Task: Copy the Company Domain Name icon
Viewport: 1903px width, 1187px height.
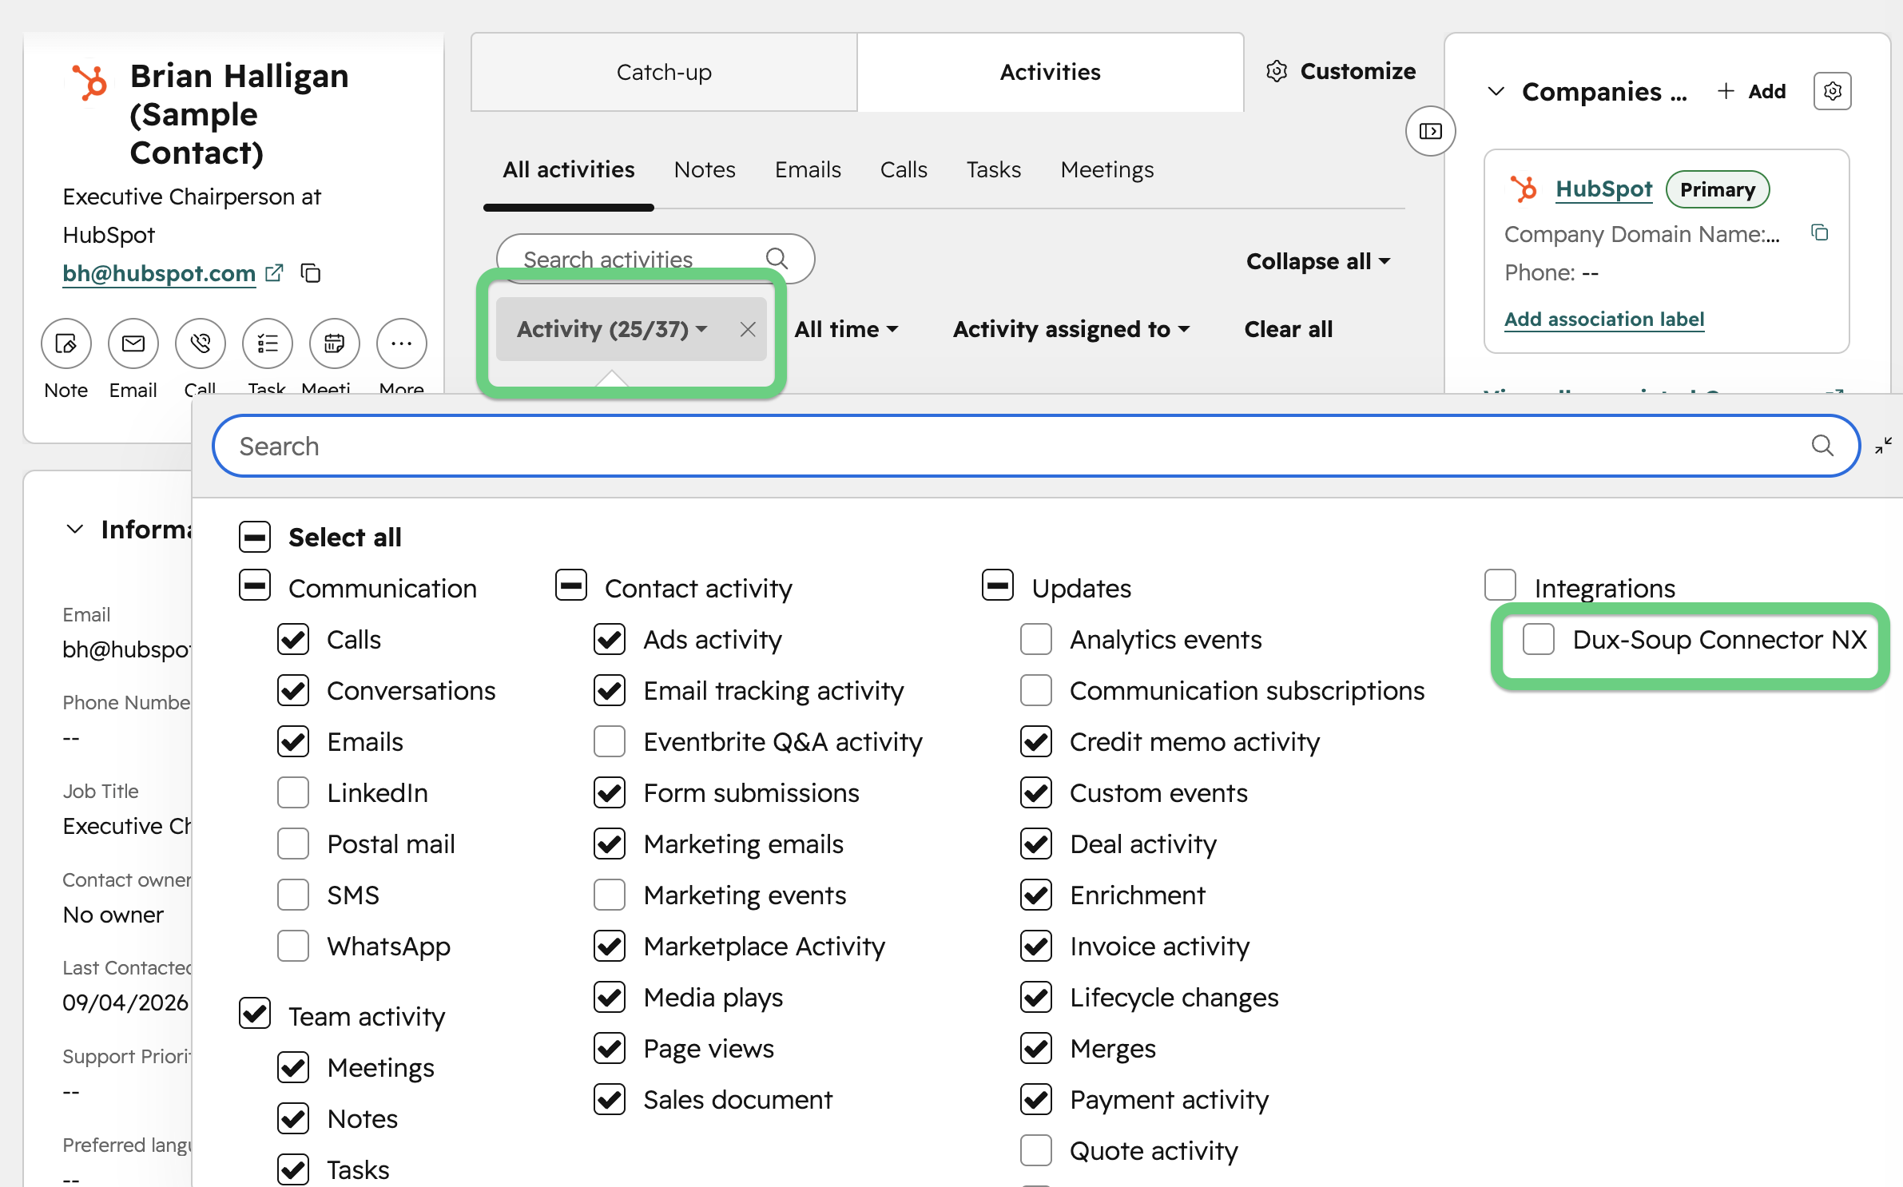Action: (x=1820, y=232)
